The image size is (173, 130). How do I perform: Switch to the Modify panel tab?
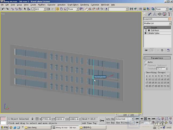[150, 14]
